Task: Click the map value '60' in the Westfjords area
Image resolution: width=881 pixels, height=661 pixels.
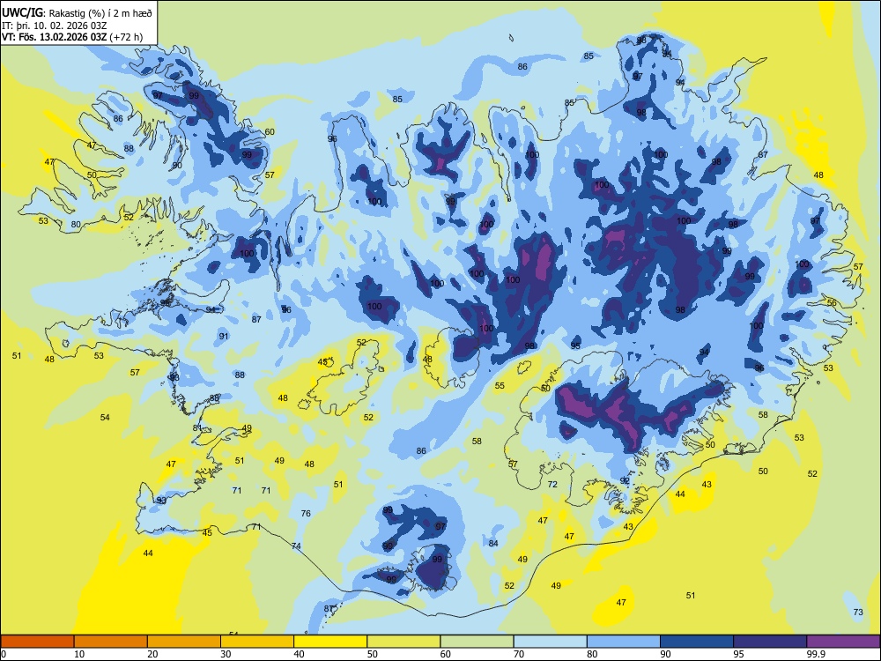Action: click(x=270, y=131)
